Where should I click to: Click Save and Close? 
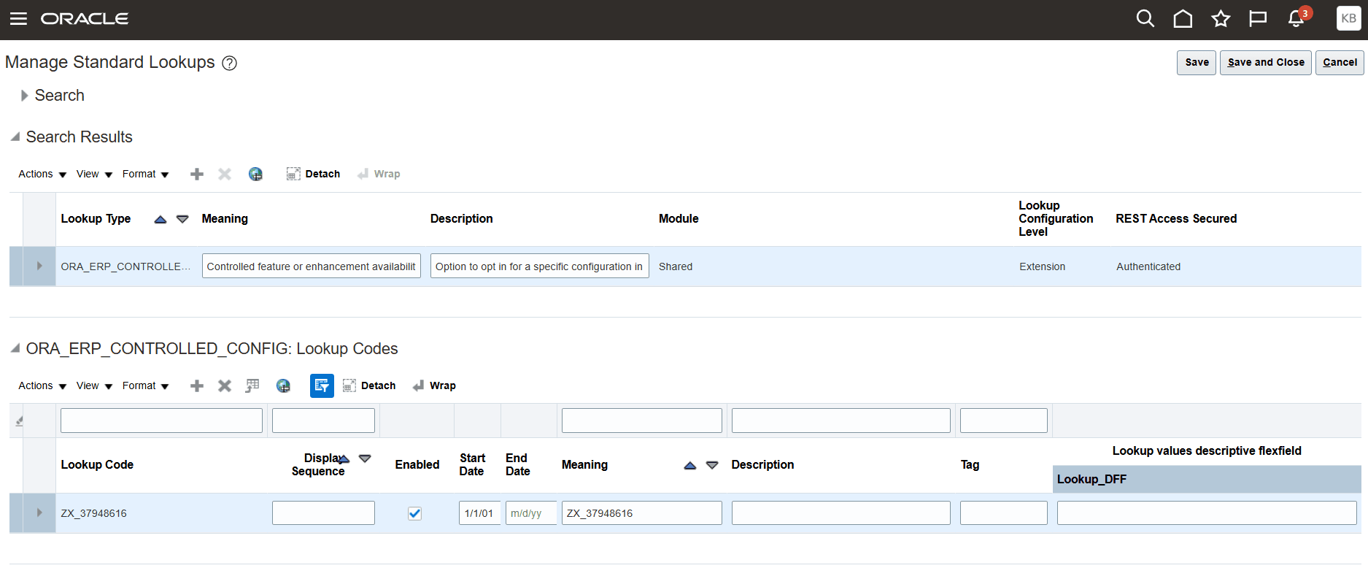pos(1266,63)
